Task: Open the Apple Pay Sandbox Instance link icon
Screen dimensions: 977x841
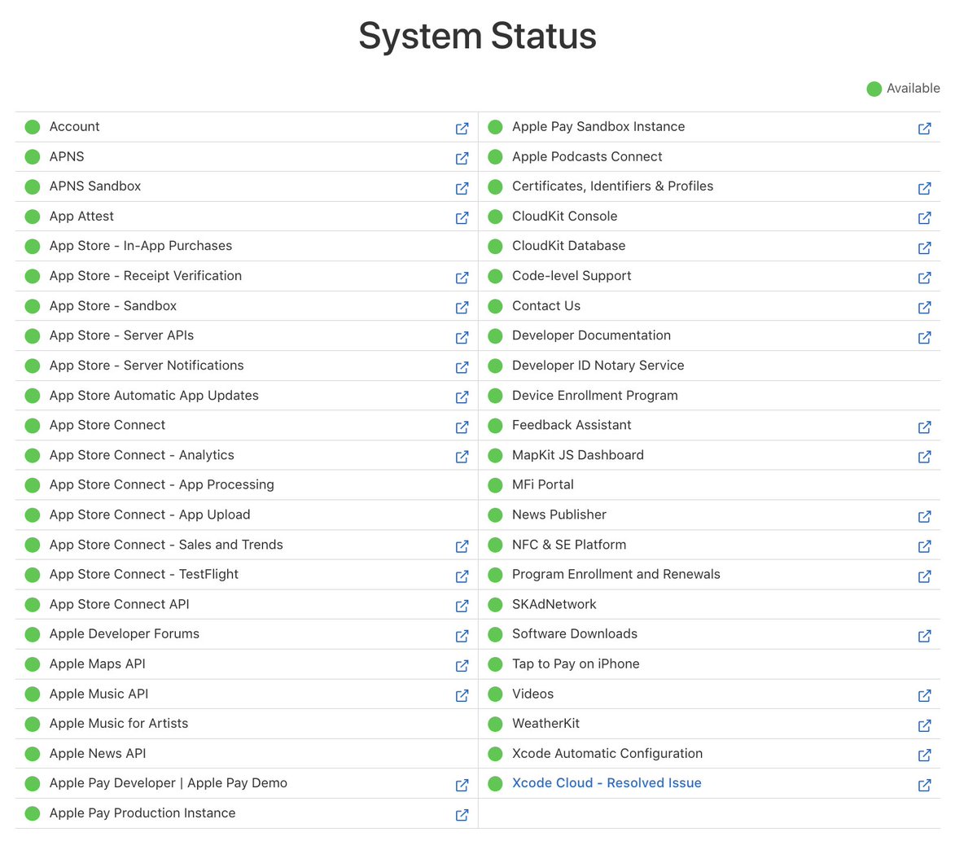Action: point(924,128)
